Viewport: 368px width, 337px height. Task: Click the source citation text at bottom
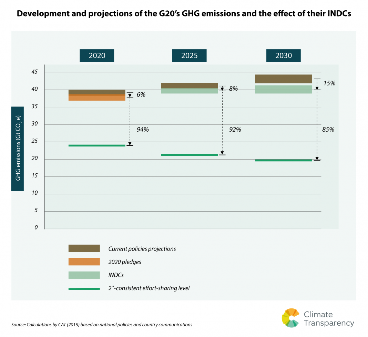click(x=102, y=324)
